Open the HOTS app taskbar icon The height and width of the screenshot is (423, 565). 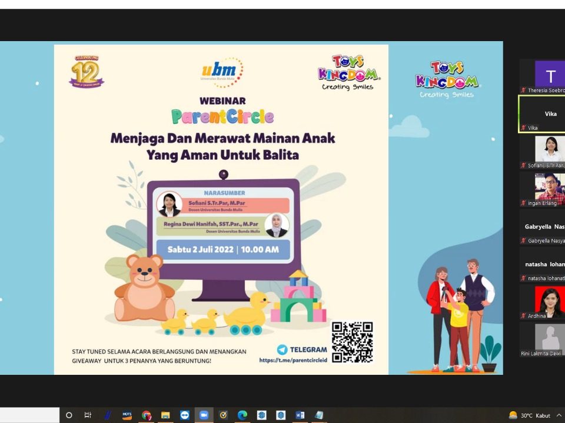pos(127,415)
